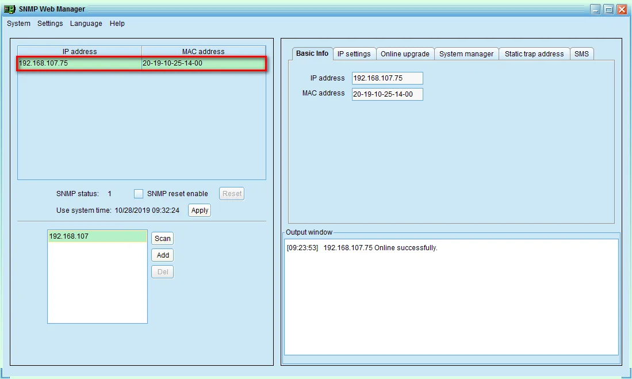Image resolution: width=632 pixels, height=379 pixels.
Task: Switch to the IP settings tab
Action: tap(354, 53)
